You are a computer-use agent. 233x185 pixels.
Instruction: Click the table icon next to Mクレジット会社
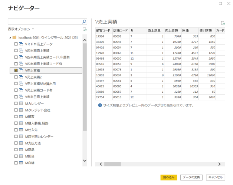point(21,110)
